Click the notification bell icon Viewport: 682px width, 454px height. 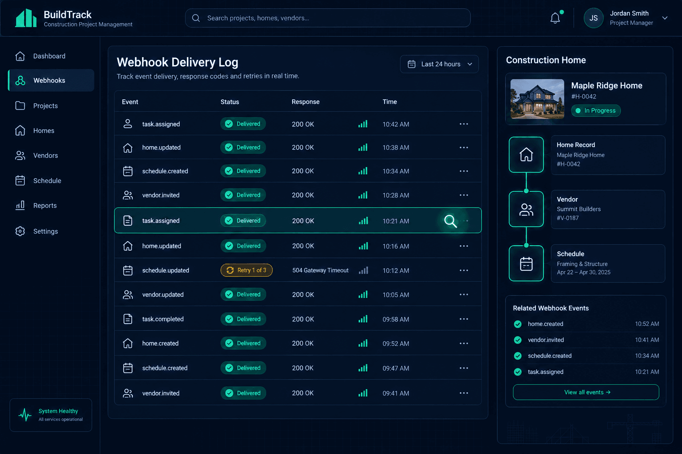click(555, 18)
